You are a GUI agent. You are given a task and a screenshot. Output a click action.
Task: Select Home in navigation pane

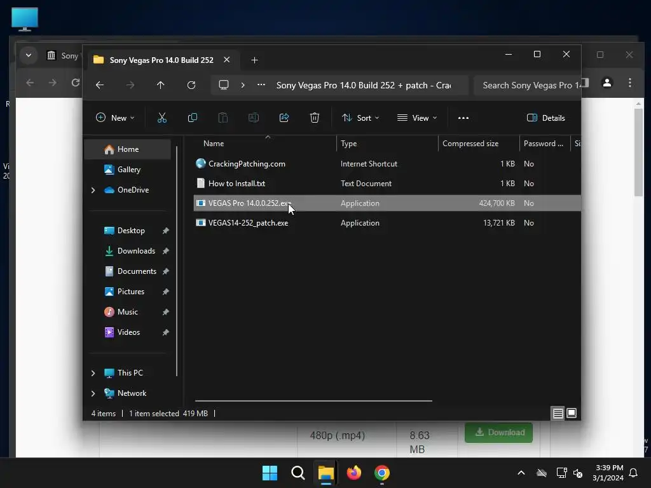127,149
